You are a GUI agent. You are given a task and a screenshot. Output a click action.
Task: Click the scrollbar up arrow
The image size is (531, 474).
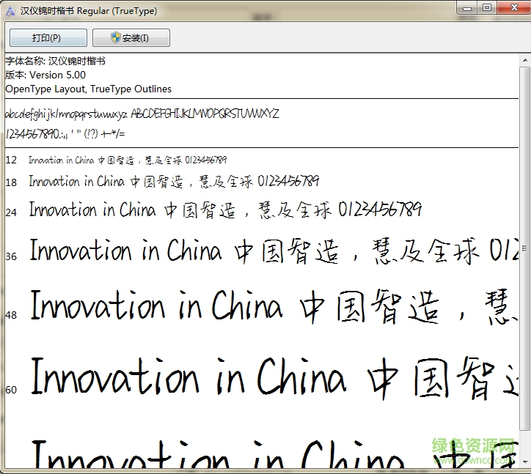tap(525, 60)
